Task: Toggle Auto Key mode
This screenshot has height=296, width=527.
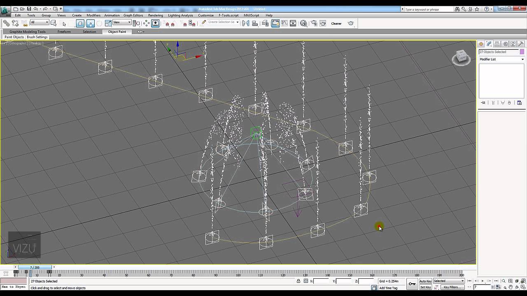Action: (425, 281)
